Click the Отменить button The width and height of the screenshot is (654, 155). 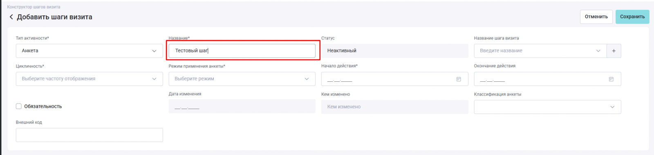pos(596,17)
